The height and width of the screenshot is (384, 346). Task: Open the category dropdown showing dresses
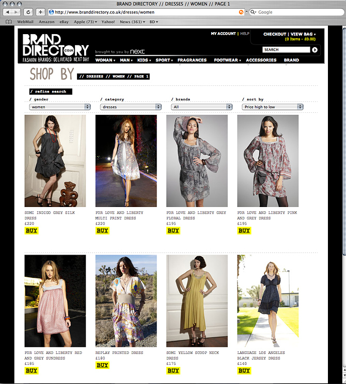tap(131, 107)
